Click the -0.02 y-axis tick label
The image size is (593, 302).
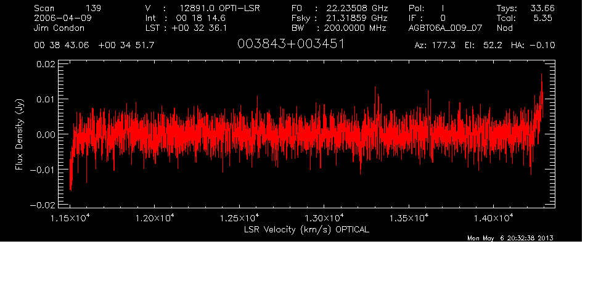43,205
